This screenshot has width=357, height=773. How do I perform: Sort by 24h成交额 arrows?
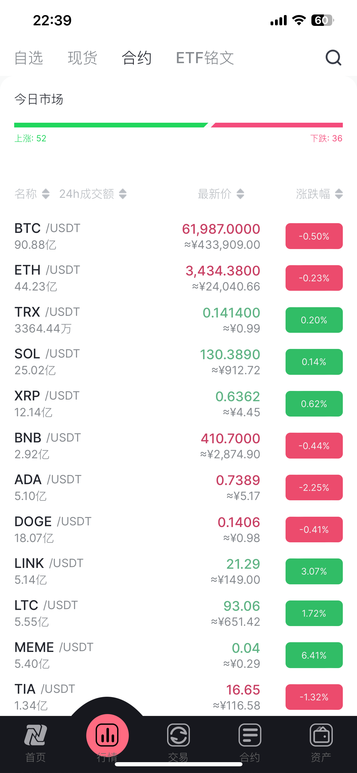coord(123,194)
